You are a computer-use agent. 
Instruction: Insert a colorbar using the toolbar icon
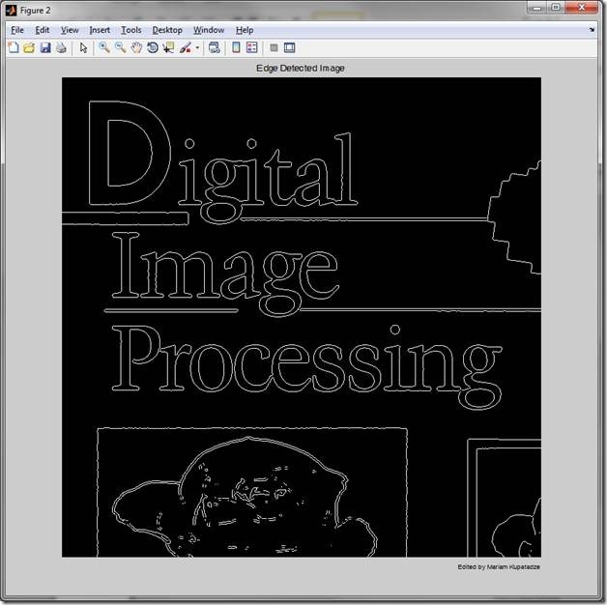click(x=236, y=47)
